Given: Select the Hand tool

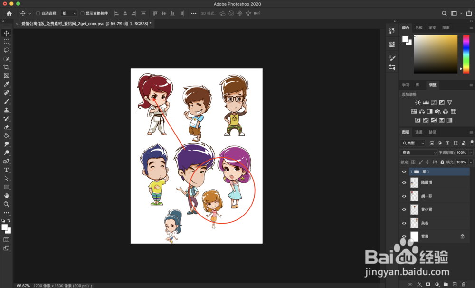Looking at the screenshot, I should 6,196.
